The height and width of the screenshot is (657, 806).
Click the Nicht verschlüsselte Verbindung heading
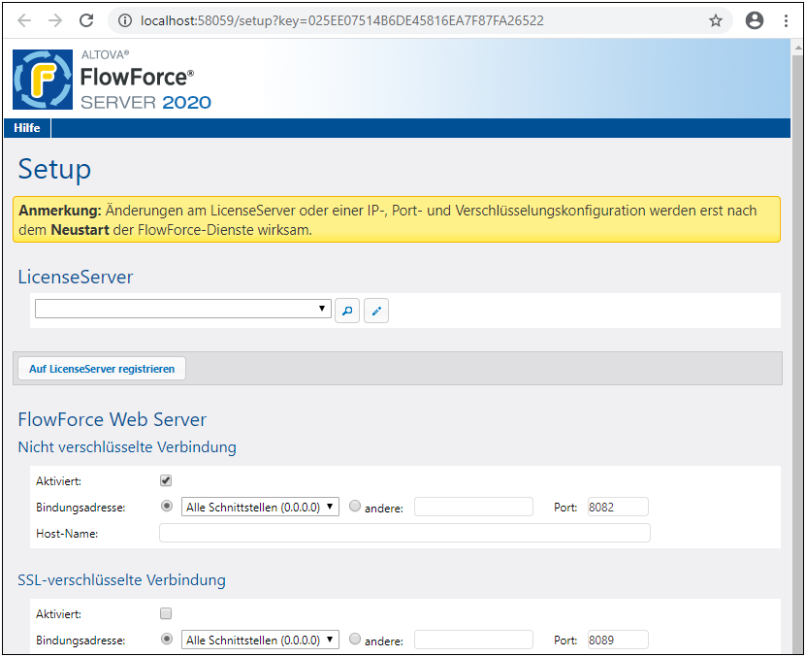click(x=127, y=446)
